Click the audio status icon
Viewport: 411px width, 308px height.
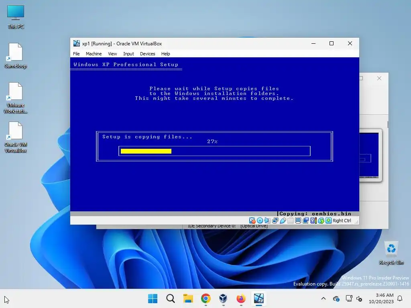[267, 221]
